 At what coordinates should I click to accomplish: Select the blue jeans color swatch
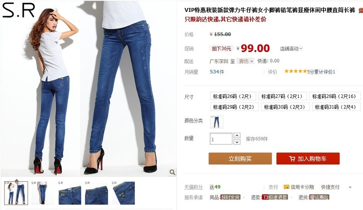[x=217, y=122]
